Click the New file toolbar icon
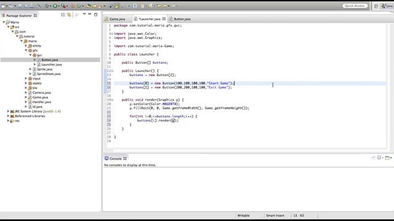 pyautogui.click(x=2, y=6)
